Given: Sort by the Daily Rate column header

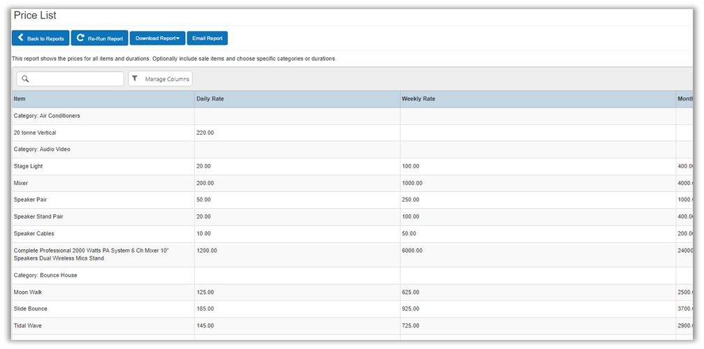Looking at the screenshot, I should coord(211,99).
